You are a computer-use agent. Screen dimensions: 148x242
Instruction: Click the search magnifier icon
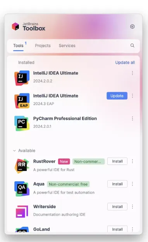133,46
